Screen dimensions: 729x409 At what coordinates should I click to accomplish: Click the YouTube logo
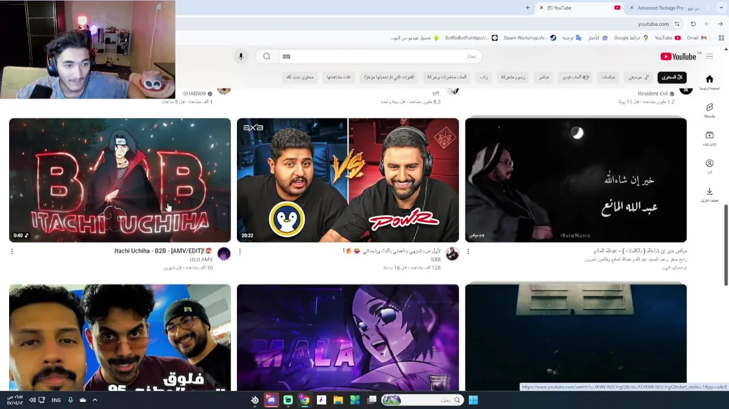click(x=678, y=56)
